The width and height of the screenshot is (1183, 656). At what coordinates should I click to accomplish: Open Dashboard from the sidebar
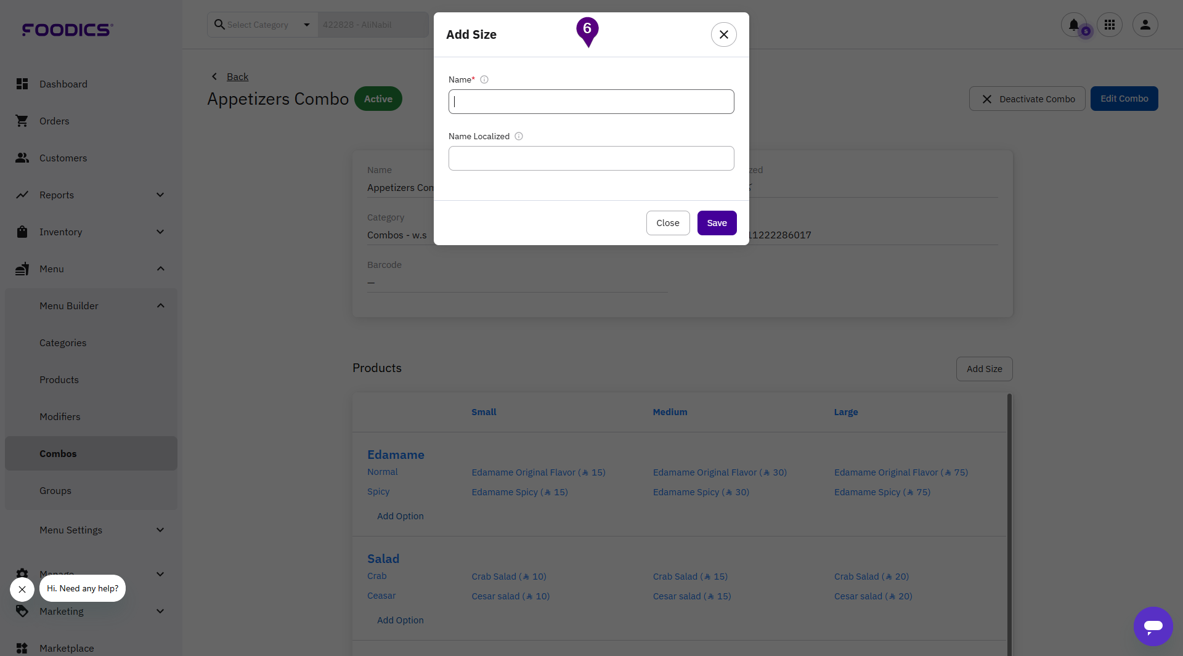coord(63,84)
